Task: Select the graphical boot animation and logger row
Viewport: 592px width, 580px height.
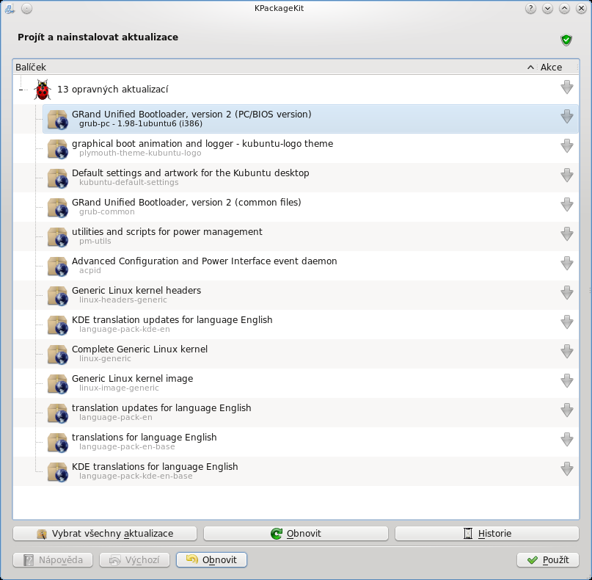Action: point(310,148)
